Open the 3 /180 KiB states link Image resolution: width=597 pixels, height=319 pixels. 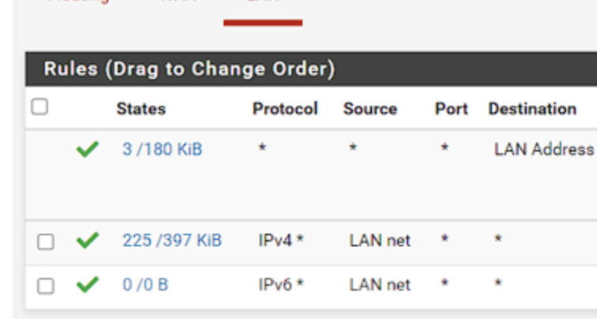tap(162, 149)
